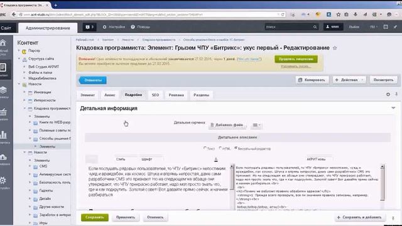Select the Текст editor mode radio button
Viewport: 402px width, 226px height.
205,148
